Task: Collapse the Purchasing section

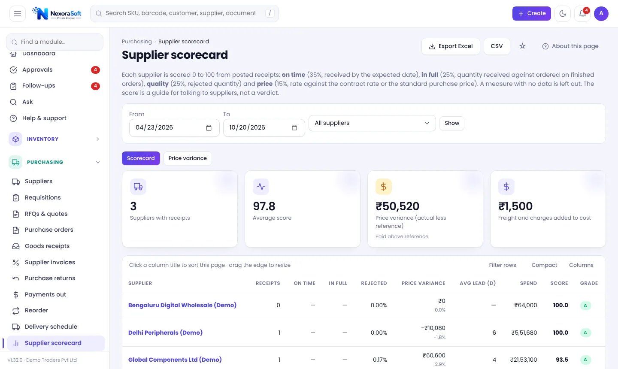Action: pyautogui.click(x=55, y=162)
